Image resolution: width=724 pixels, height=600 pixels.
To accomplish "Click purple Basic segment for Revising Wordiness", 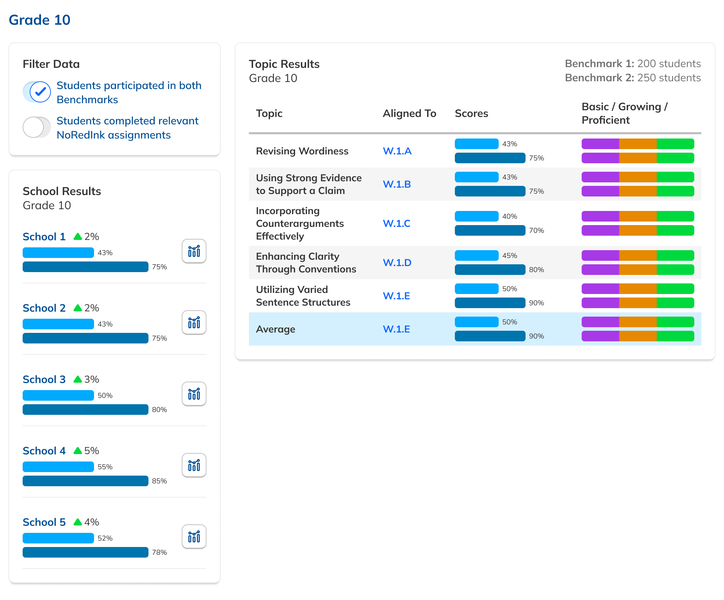I will click(600, 144).
